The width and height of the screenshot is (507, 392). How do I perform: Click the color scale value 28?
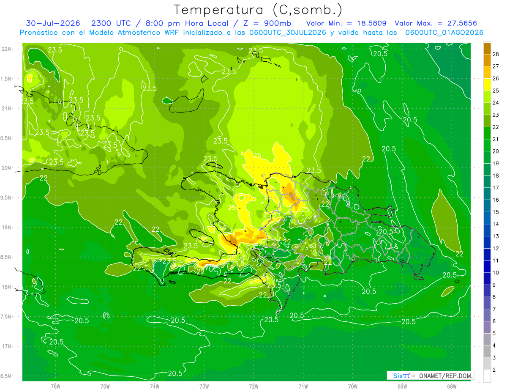pyautogui.click(x=496, y=54)
